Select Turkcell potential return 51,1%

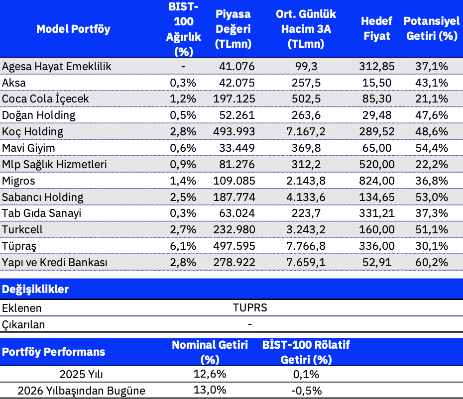(432, 230)
